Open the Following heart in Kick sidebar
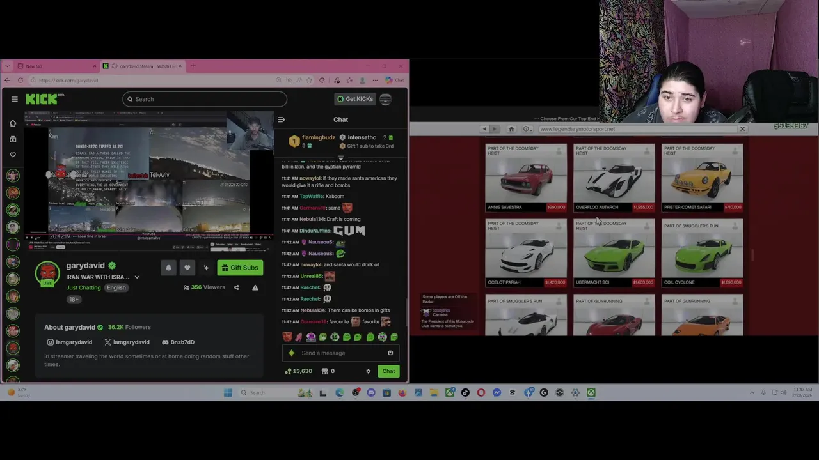 tap(13, 155)
